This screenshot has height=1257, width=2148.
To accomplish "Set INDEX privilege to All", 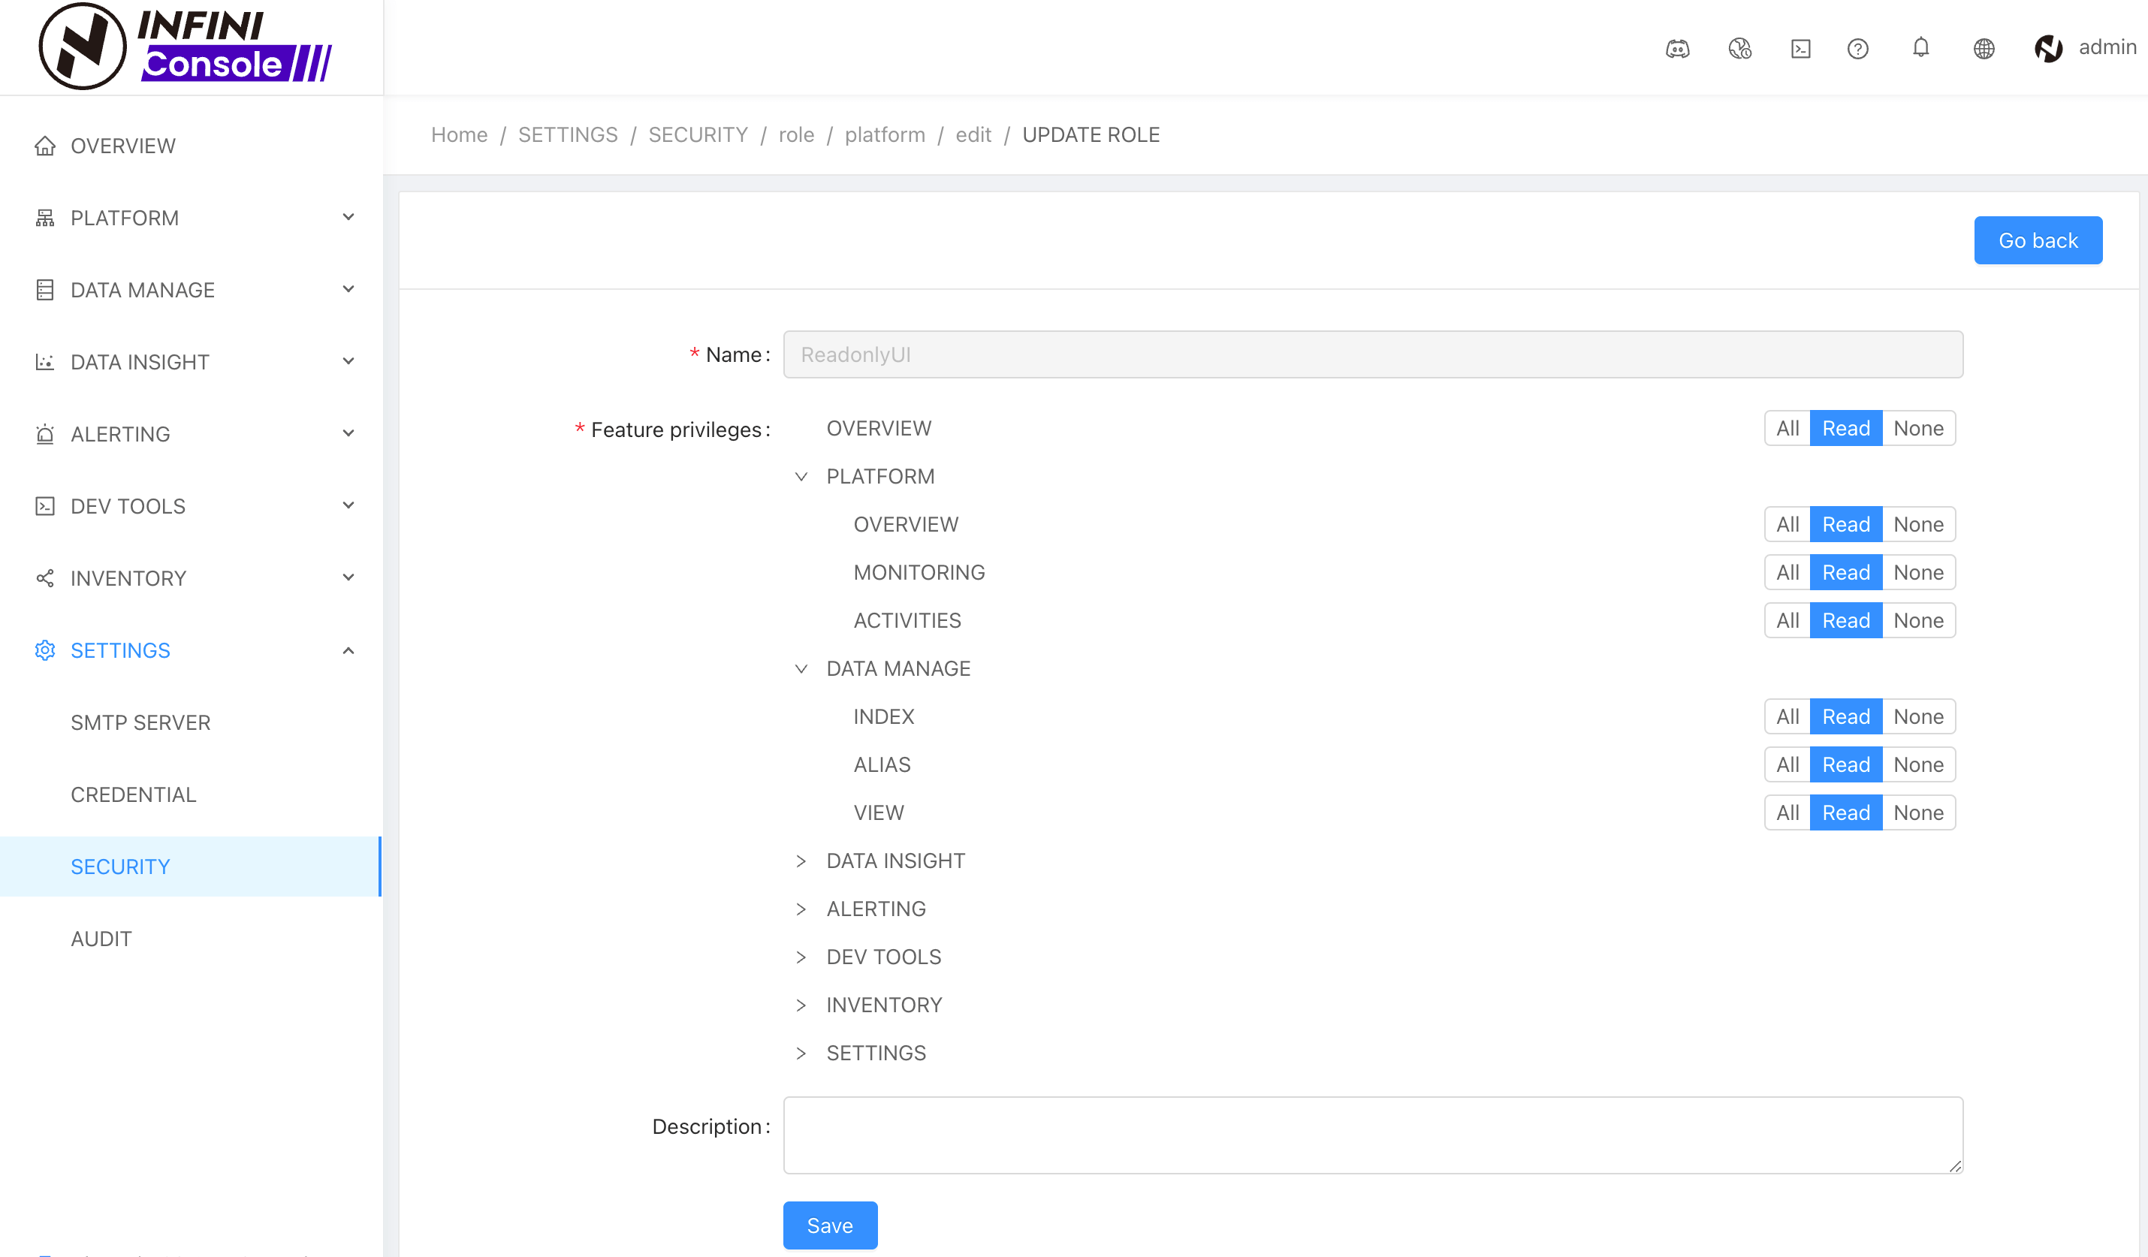I will coord(1787,716).
